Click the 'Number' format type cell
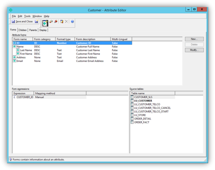 62,43
